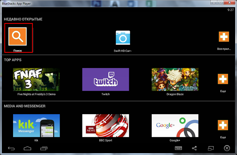Tap the Android home button icon
This screenshot has width=237, height=155.
(x=27, y=148)
